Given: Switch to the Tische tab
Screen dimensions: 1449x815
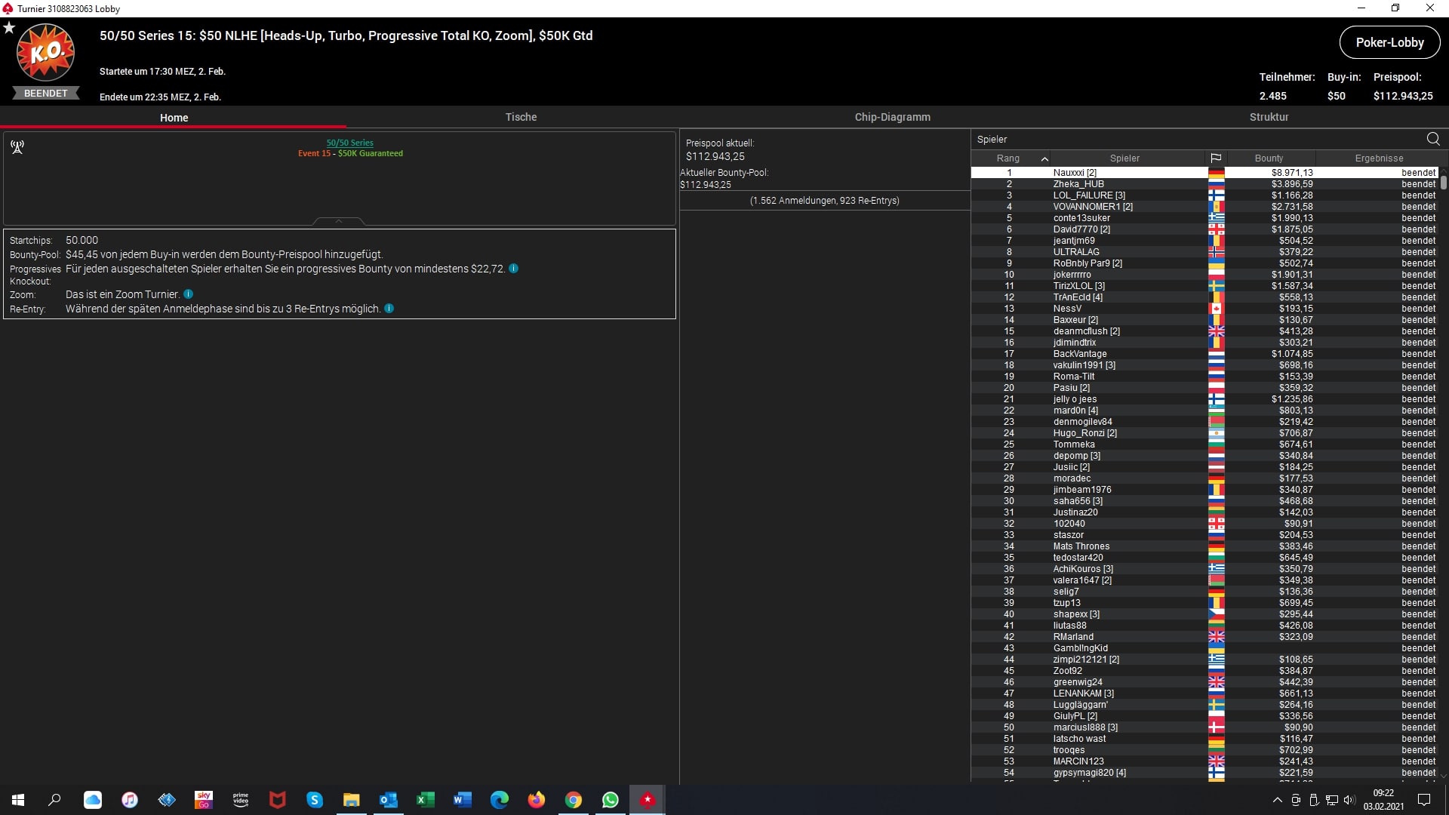Looking at the screenshot, I should 521,117.
